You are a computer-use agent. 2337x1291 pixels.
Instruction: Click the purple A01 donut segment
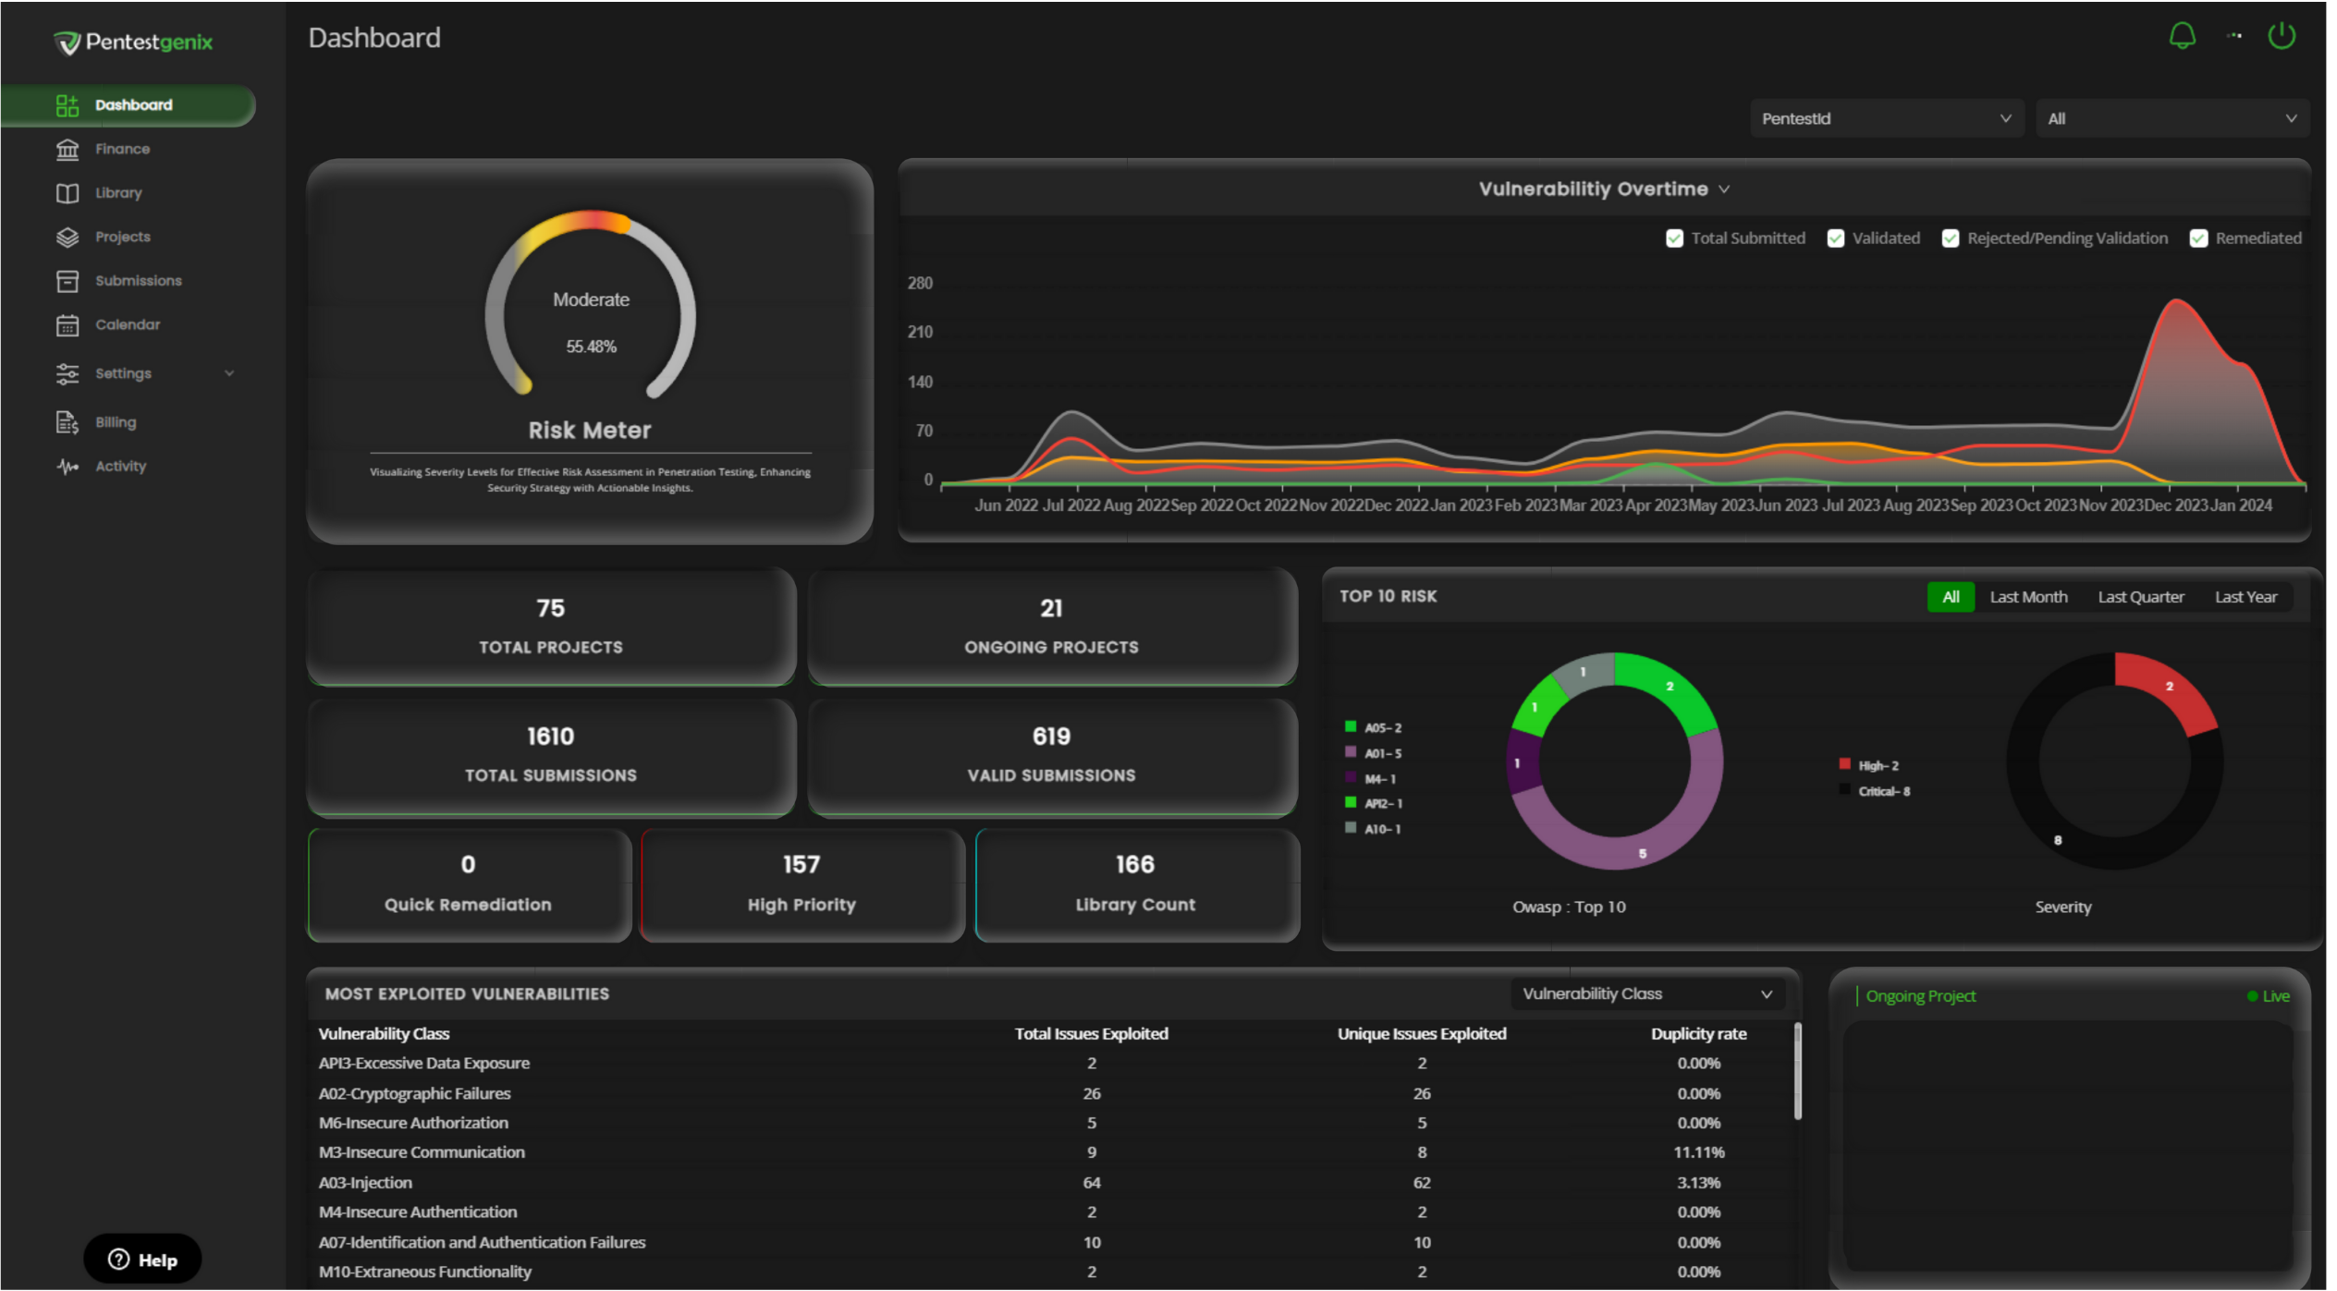(1642, 852)
